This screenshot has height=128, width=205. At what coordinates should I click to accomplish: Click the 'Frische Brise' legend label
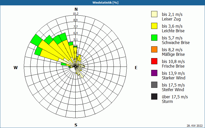[173, 66]
